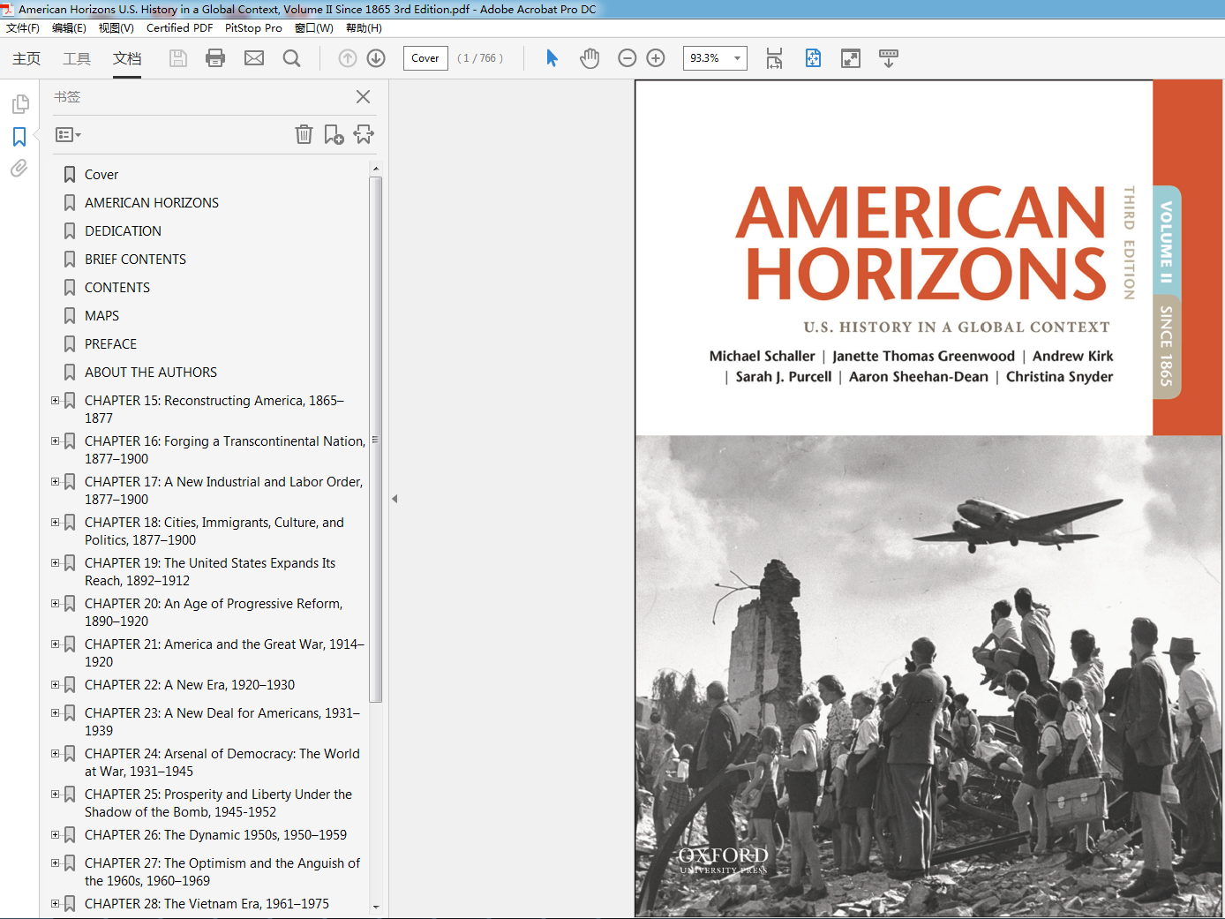Switch to the 文档 tab
This screenshot has width=1225, height=919.
point(127,58)
